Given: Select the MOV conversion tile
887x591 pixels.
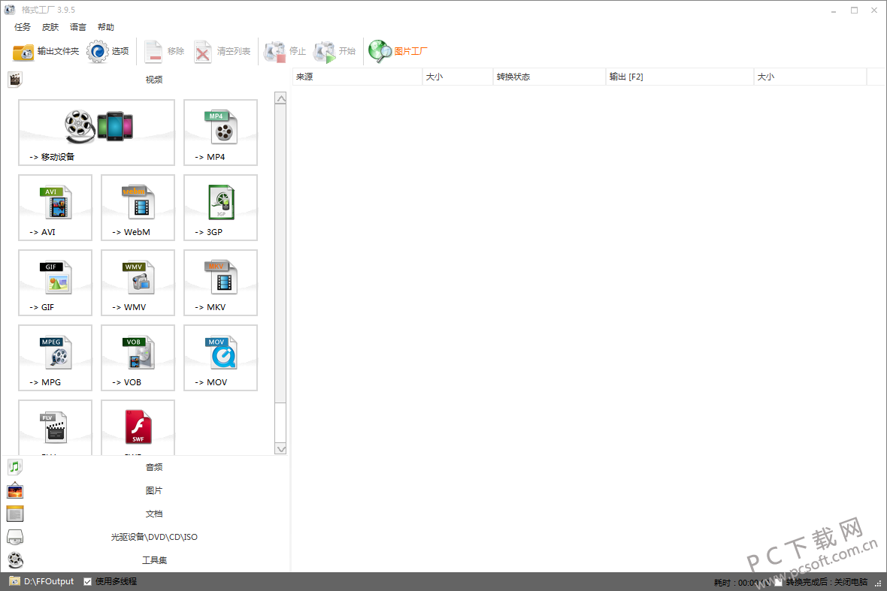Looking at the screenshot, I should click(x=220, y=358).
